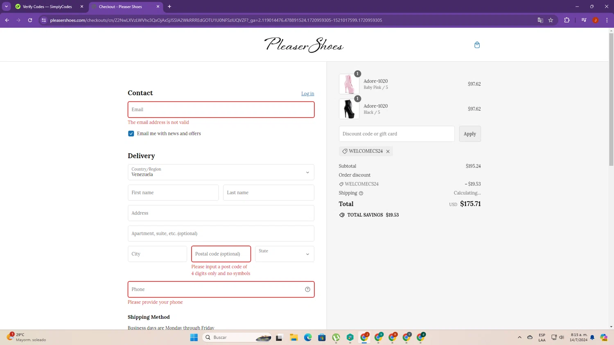
Task: Open the shopping bag cart icon
Action: (x=477, y=45)
